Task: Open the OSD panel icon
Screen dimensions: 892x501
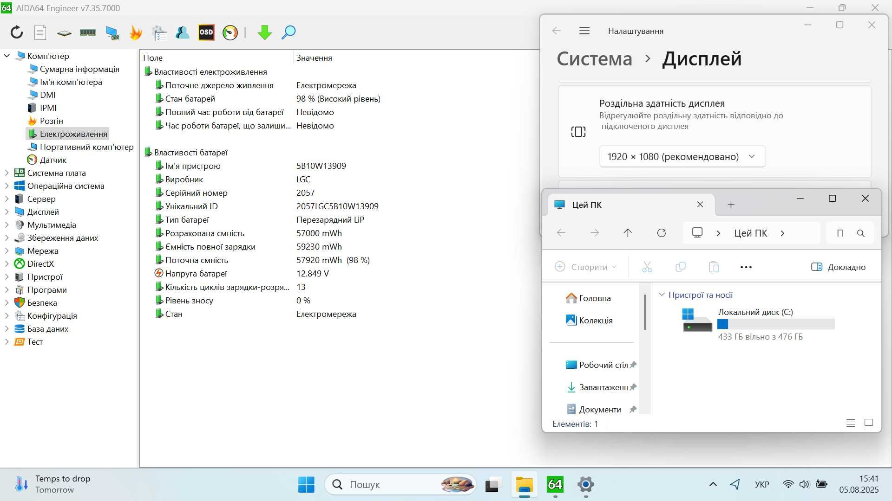Action: [206, 32]
